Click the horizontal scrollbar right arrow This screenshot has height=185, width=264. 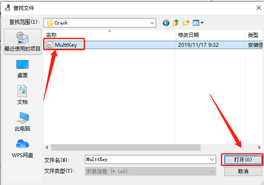(259, 147)
